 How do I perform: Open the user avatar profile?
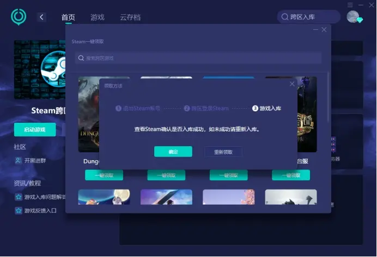tap(353, 17)
